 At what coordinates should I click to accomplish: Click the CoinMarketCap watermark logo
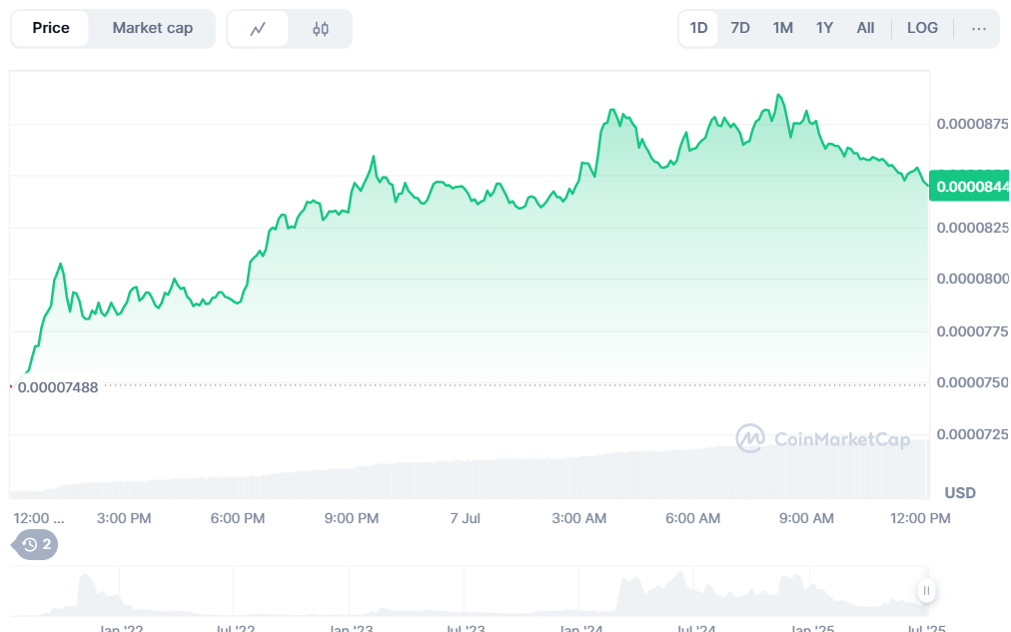822,438
